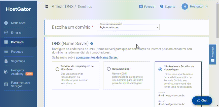Click the play icon beside Hostgator Academy

click(6, 72)
